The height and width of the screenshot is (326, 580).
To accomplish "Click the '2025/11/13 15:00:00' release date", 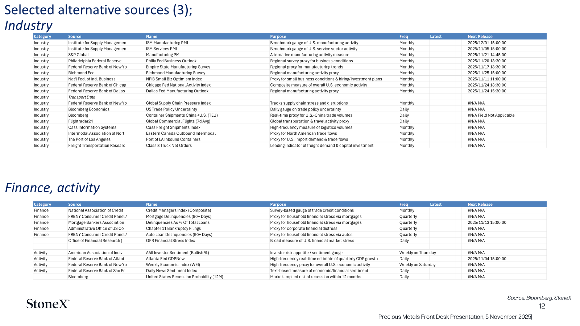I will [487, 222].
